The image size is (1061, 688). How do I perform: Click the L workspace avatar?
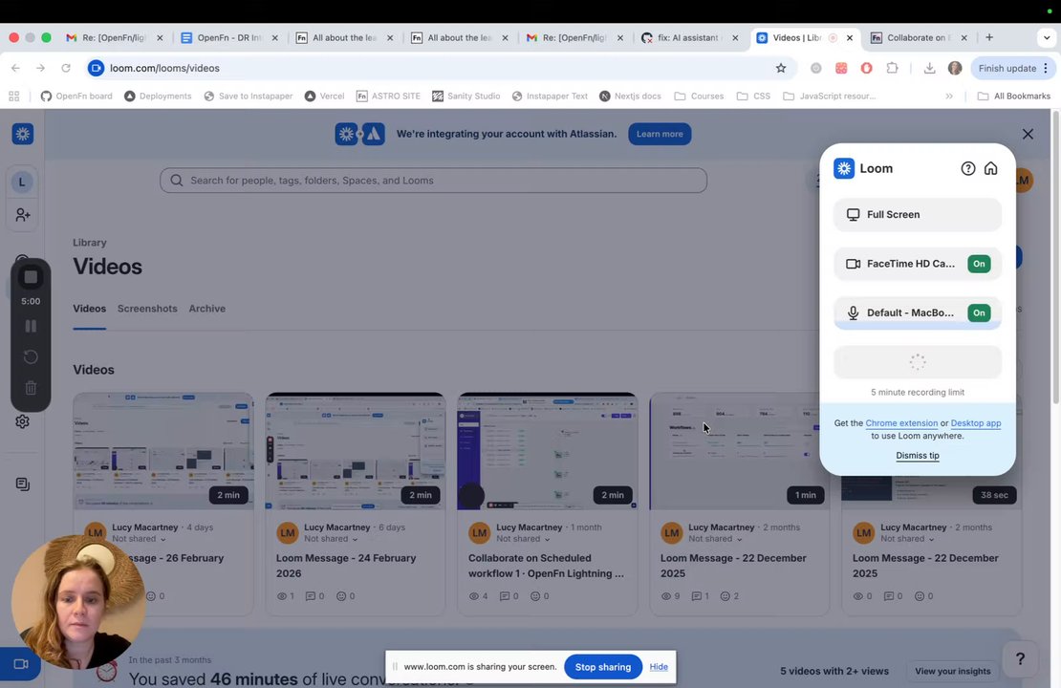pyautogui.click(x=22, y=182)
